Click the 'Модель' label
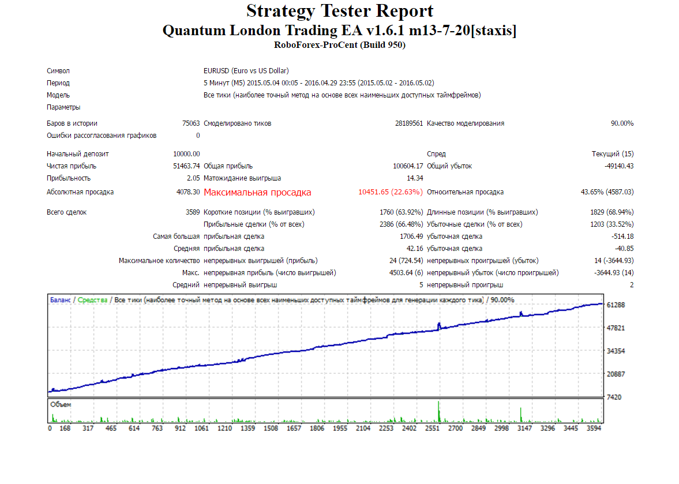Screen dimensions: 679x484 pos(58,95)
